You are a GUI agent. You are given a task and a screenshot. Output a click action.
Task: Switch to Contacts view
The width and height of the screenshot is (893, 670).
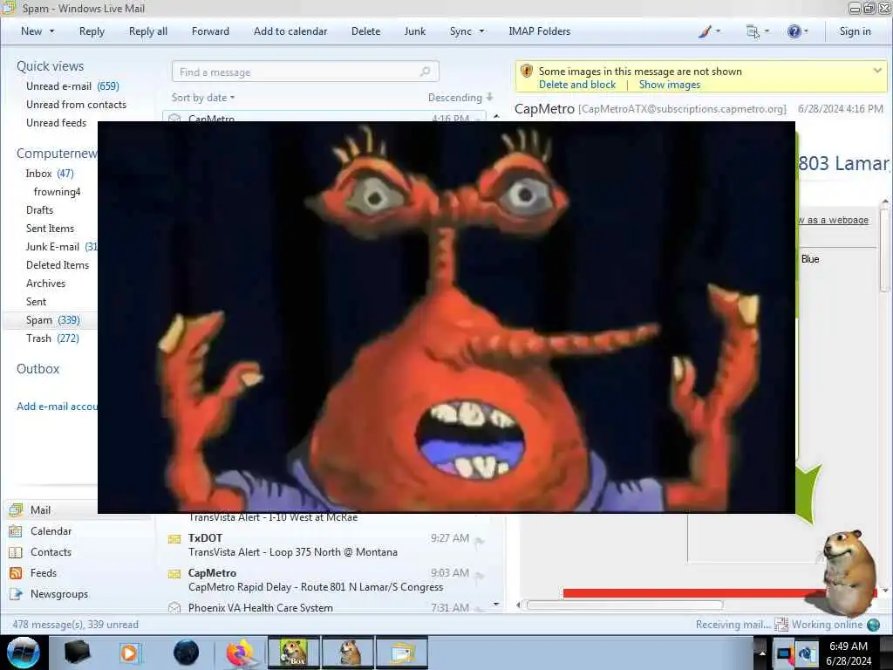(x=51, y=552)
